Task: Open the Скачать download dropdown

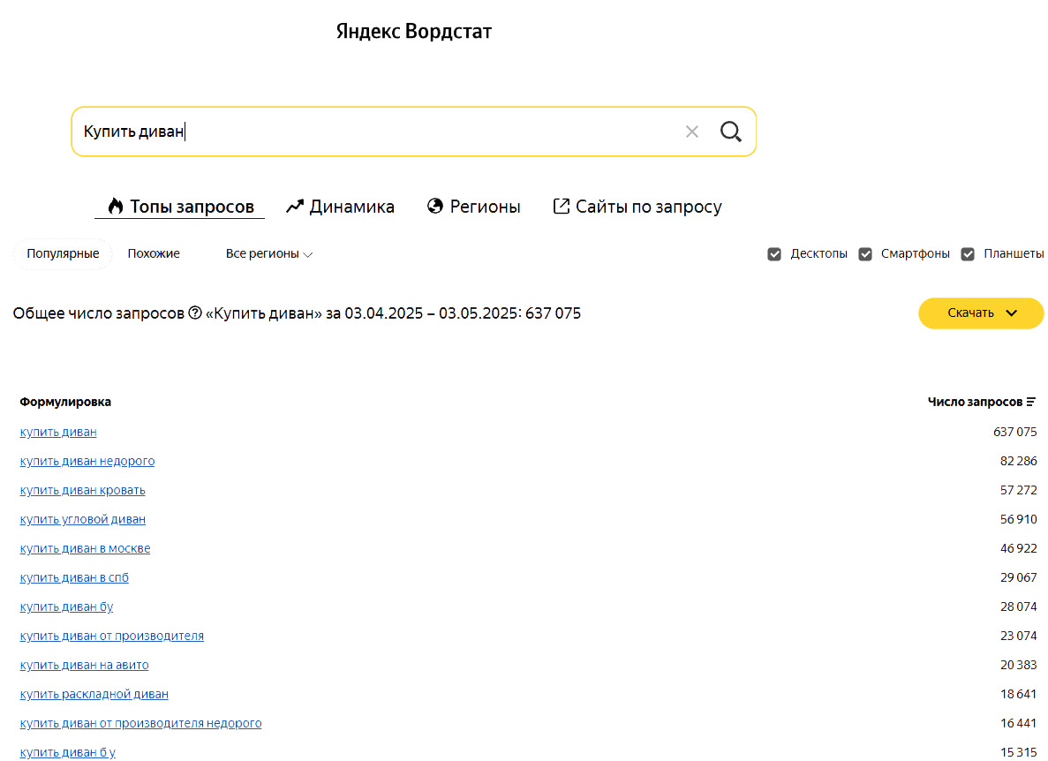Action: [981, 313]
